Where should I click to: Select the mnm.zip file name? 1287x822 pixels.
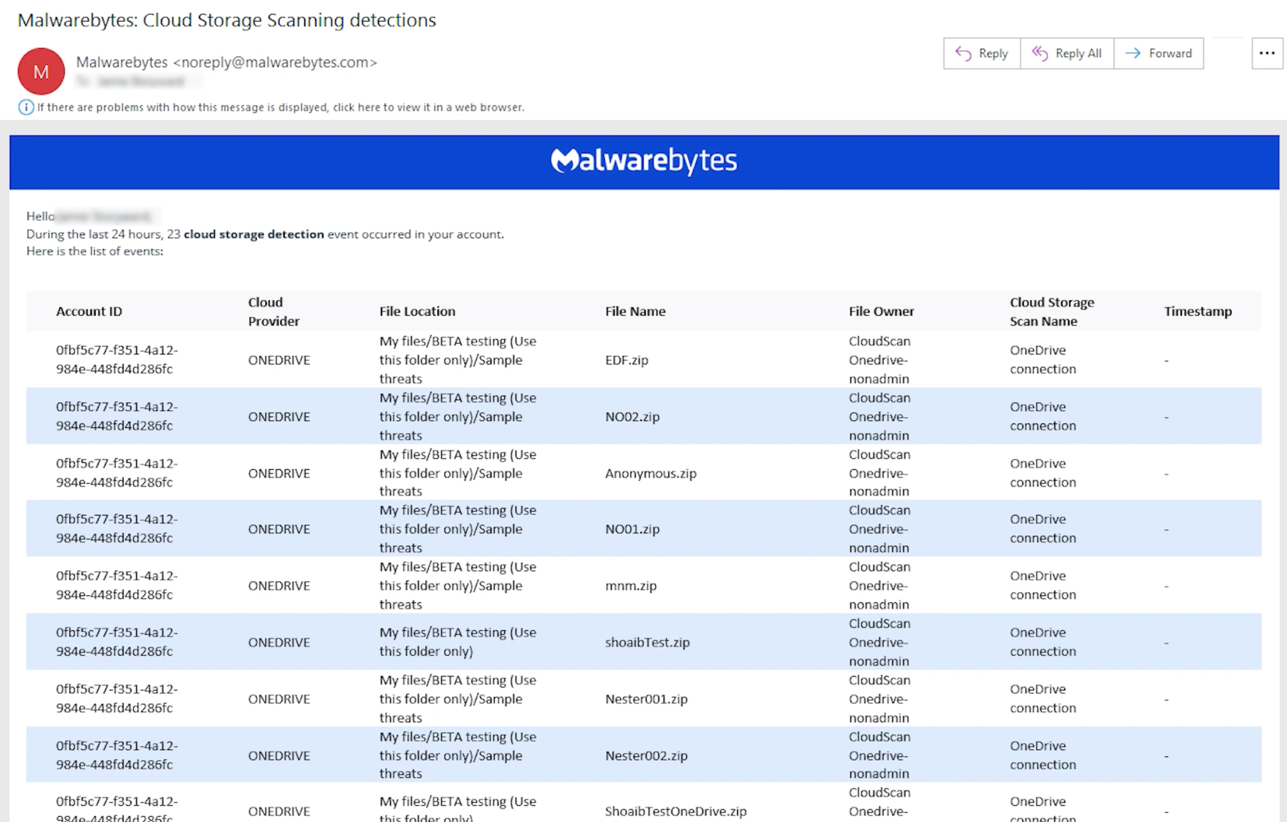[631, 586]
